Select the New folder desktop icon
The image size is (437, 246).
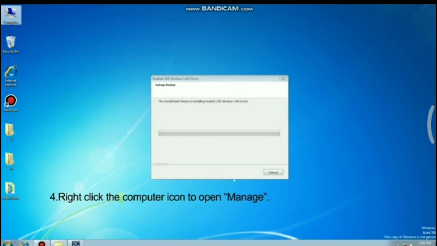pos(11,191)
